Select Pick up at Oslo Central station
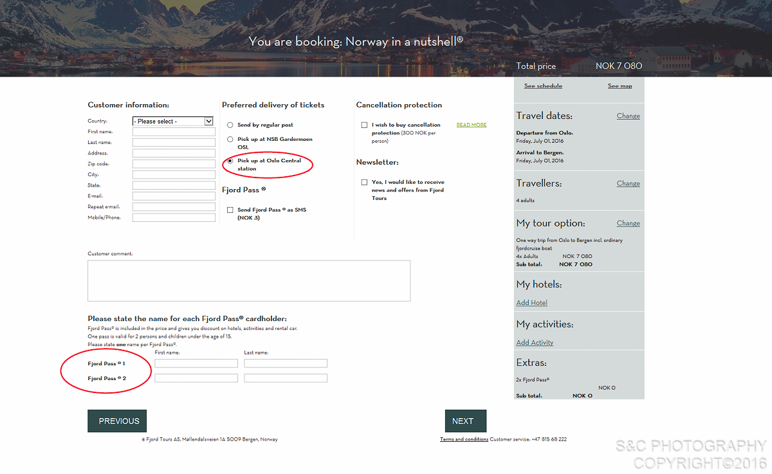Viewport: 772px width, 474px height. pyautogui.click(x=230, y=161)
